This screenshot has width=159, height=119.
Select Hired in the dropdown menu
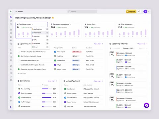tap(40, 47)
